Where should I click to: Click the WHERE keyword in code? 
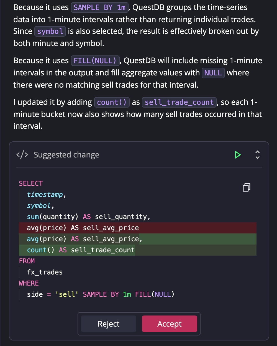point(29,283)
